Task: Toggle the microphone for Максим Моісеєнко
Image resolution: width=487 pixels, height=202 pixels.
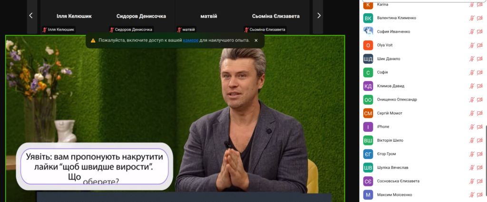Action: (472, 195)
